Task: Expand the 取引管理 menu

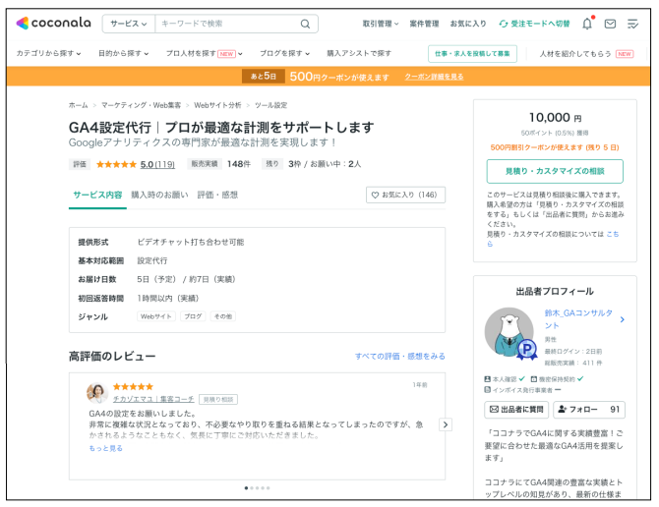Action: (381, 24)
